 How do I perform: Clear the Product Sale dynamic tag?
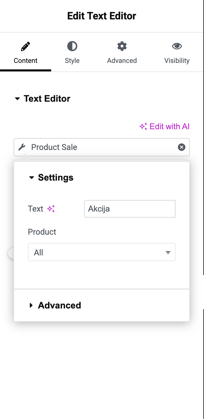(182, 147)
